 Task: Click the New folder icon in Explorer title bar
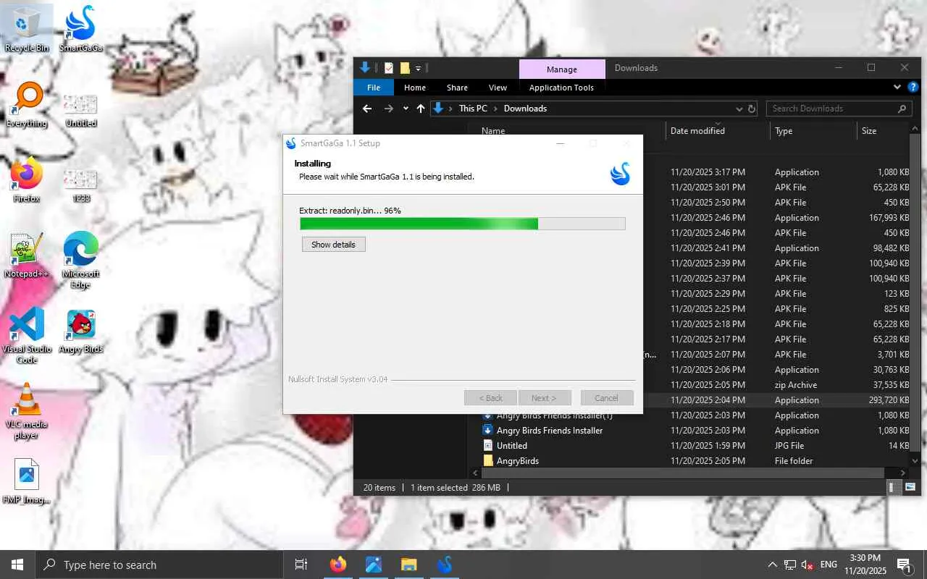point(405,68)
